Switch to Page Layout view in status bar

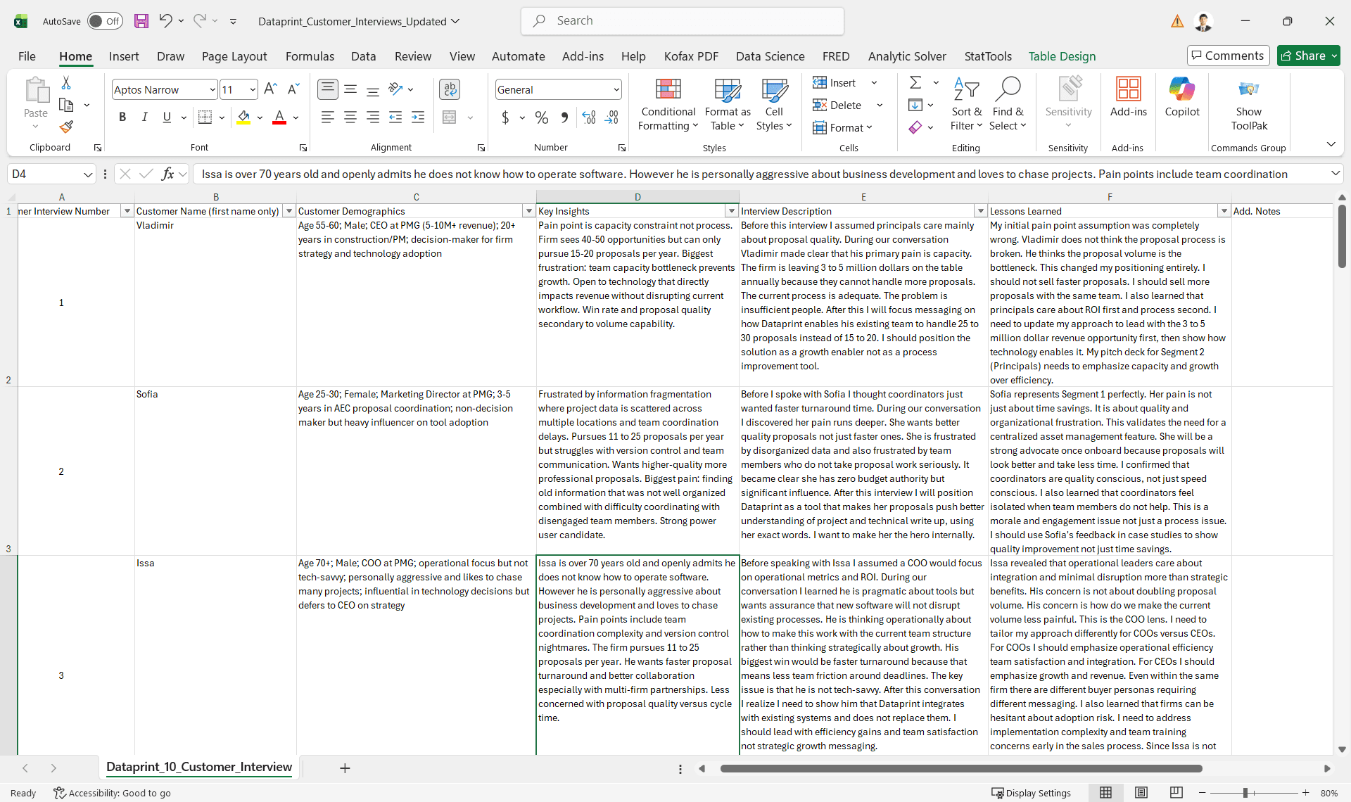pos(1141,793)
